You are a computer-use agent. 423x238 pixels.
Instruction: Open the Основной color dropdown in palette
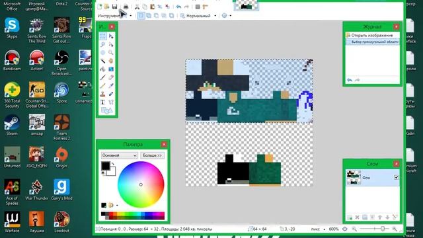click(x=119, y=155)
